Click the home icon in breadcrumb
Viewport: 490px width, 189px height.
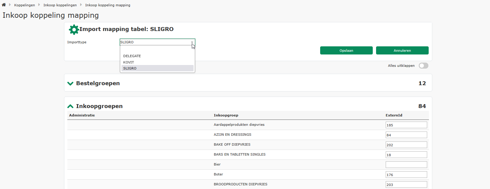pos(4,5)
